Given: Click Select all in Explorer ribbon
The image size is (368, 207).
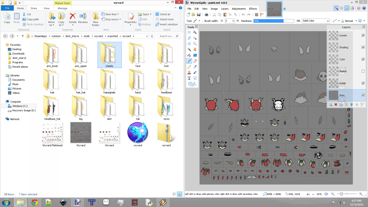Looking at the screenshot, I should tap(165, 14).
